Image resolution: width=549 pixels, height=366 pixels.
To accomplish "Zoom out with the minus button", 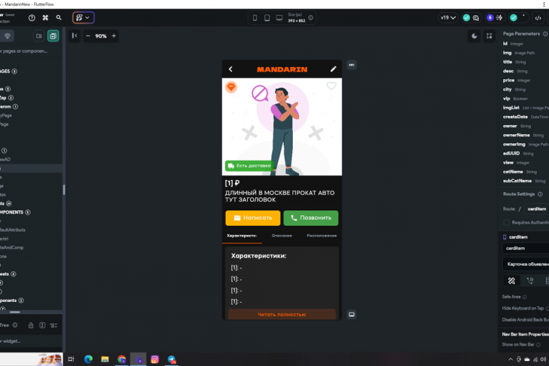I will click(x=88, y=36).
